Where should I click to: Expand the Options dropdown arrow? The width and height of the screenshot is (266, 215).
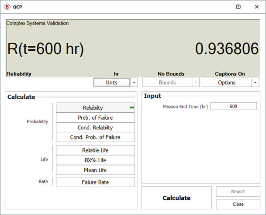point(255,83)
